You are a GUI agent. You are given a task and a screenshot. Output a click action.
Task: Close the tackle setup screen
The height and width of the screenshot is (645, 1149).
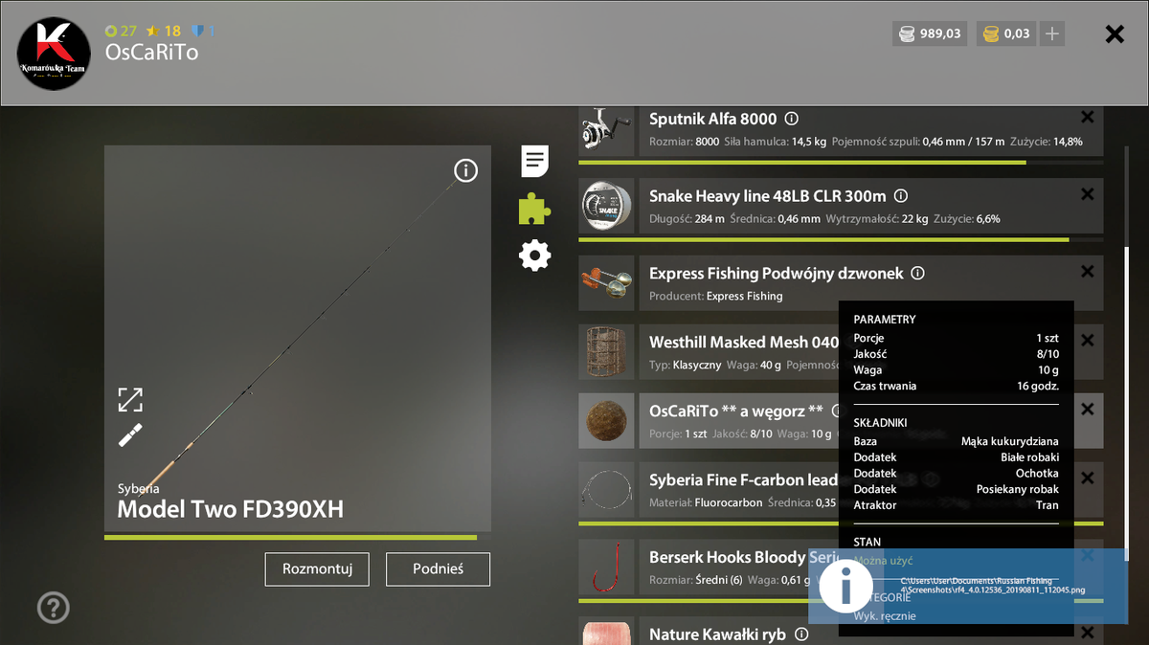[1115, 34]
